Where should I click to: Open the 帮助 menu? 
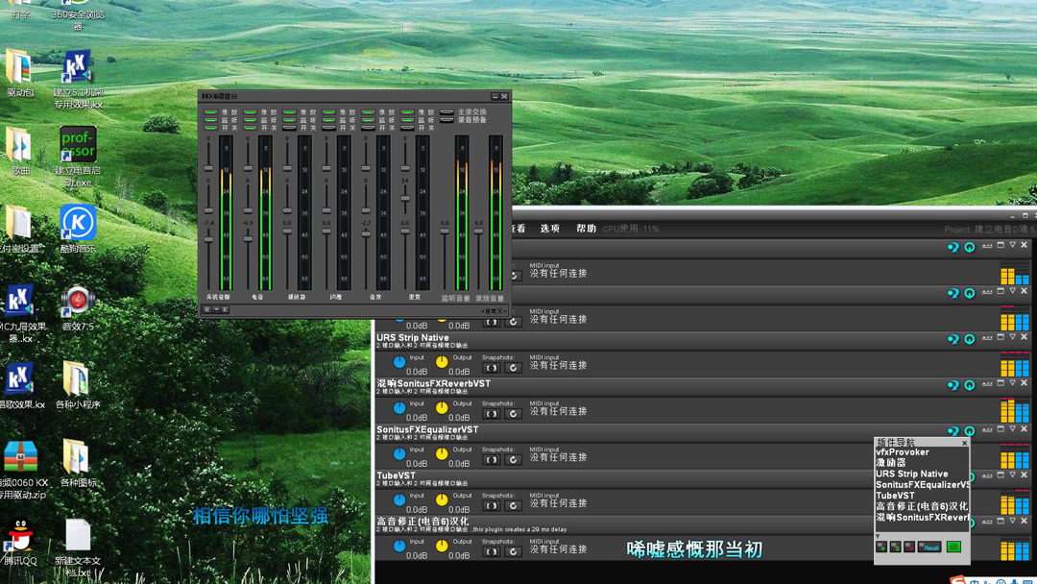coord(587,228)
